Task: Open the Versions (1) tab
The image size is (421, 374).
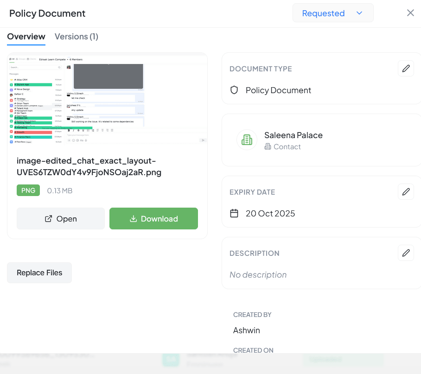Action: pos(77,37)
